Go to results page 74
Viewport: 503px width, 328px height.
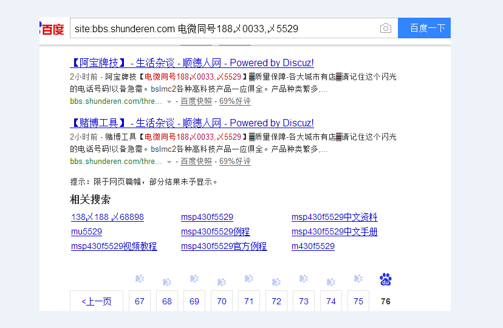331,301
